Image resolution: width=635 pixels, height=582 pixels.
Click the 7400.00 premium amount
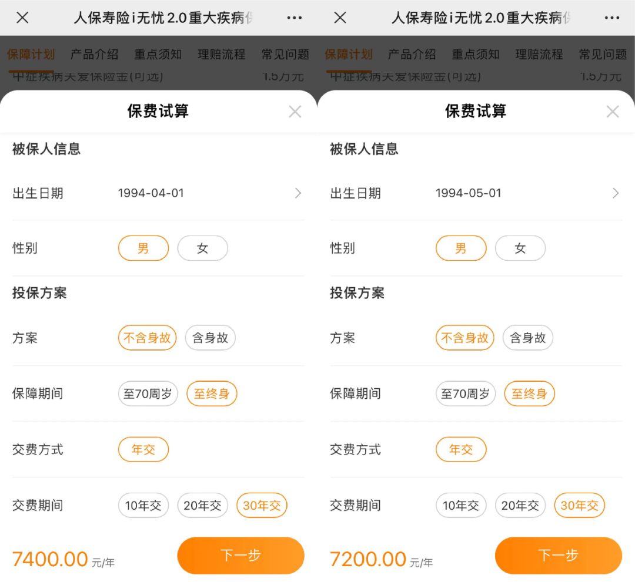pyautogui.click(x=50, y=559)
